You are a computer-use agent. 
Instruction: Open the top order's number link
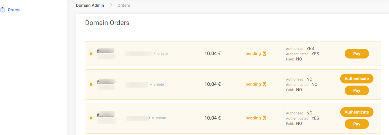coord(105,51)
